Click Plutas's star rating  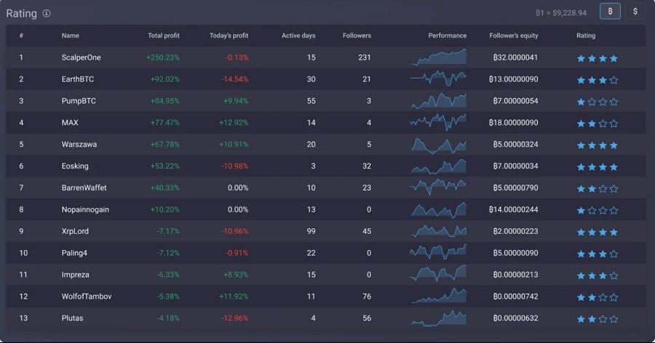point(598,318)
